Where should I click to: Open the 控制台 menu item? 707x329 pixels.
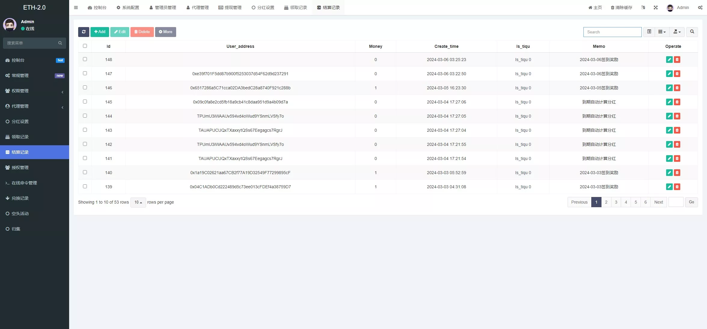click(97, 8)
